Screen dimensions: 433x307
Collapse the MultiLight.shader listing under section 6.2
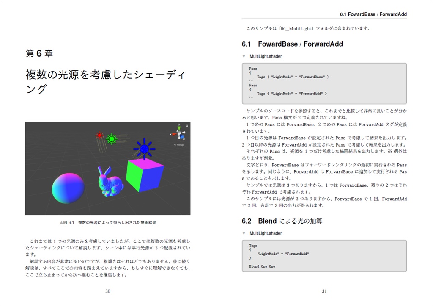[243, 233]
